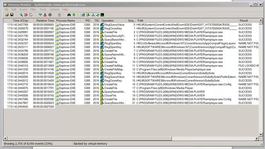Screen dimensions: 265x149
Task: Click the Explorer.EXE icon in row Seq 5
Action: pos(57,43)
